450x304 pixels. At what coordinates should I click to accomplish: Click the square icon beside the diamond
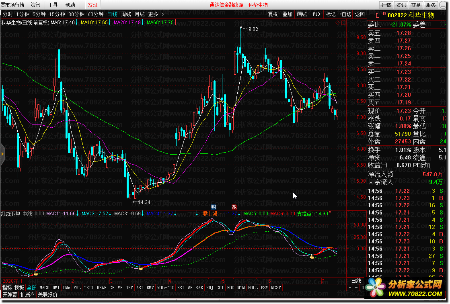pyautogui.click(x=343, y=22)
